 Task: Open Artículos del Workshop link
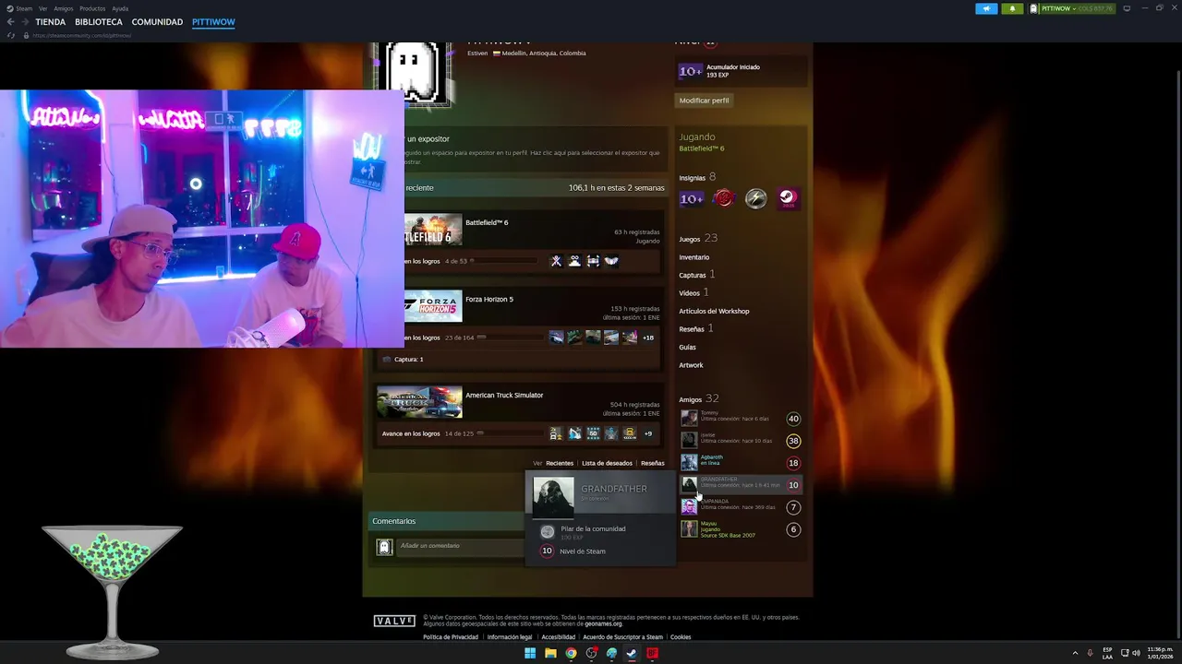[x=714, y=311]
